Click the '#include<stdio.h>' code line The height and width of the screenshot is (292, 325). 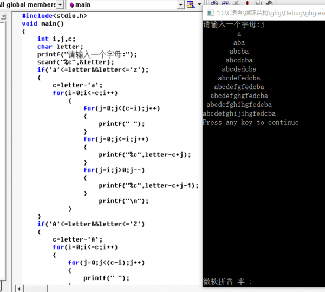point(55,16)
